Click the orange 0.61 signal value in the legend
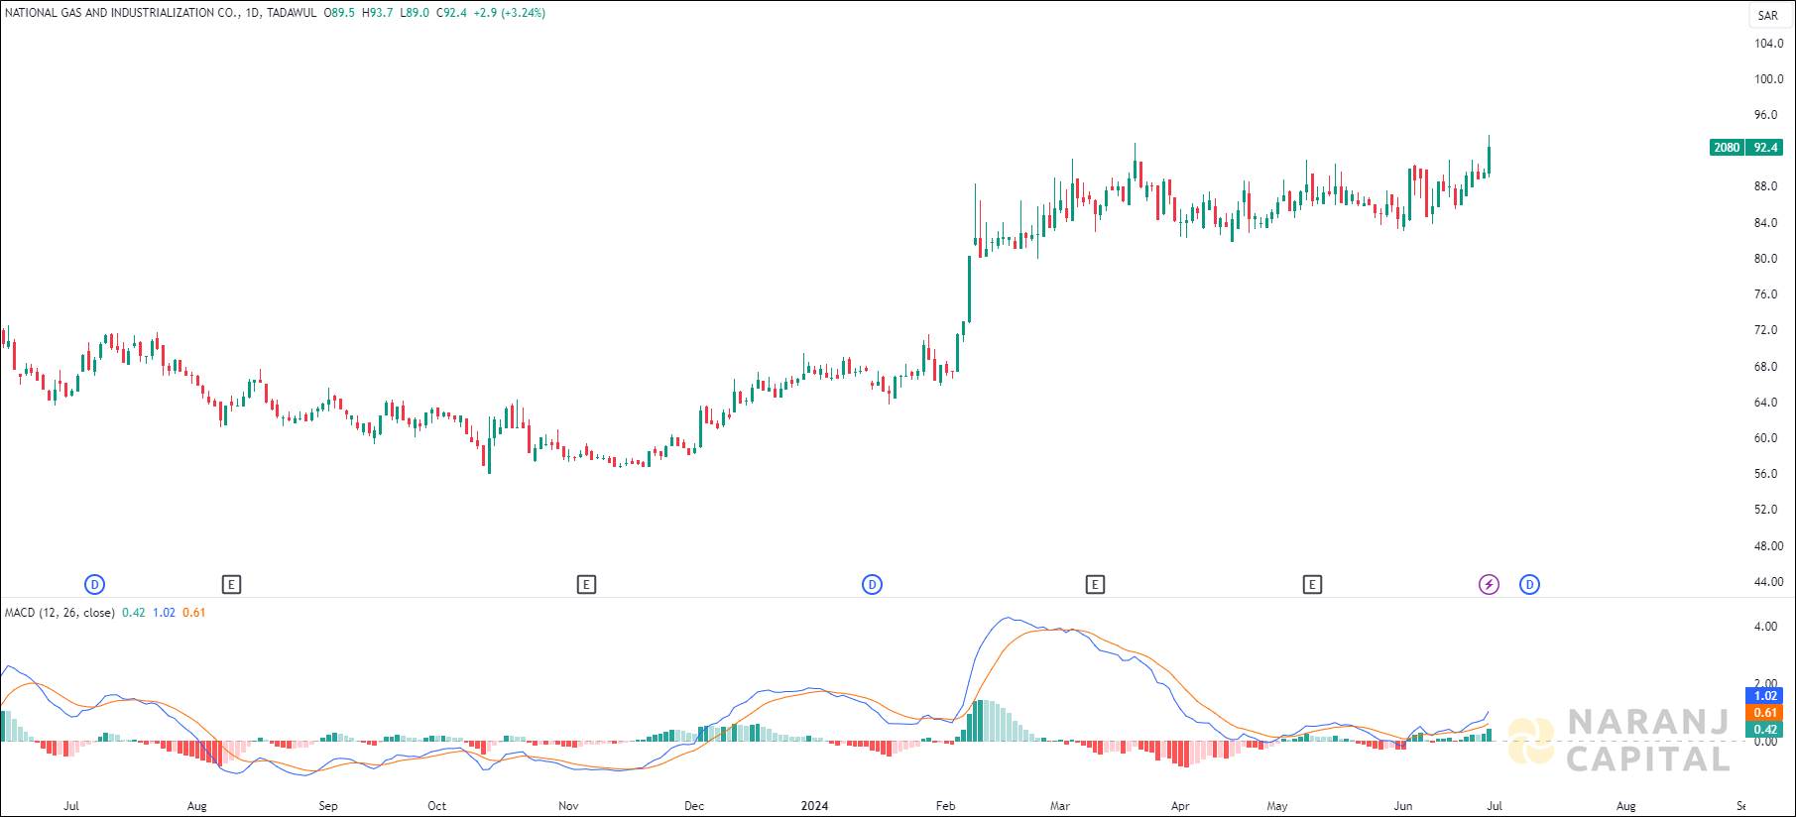Image resolution: width=1796 pixels, height=817 pixels. click(x=194, y=613)
